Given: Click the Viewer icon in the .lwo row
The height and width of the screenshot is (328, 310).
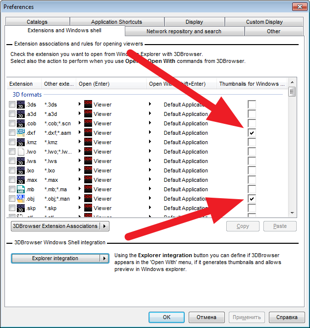Looking at the screenshot, I should [88, 151].
